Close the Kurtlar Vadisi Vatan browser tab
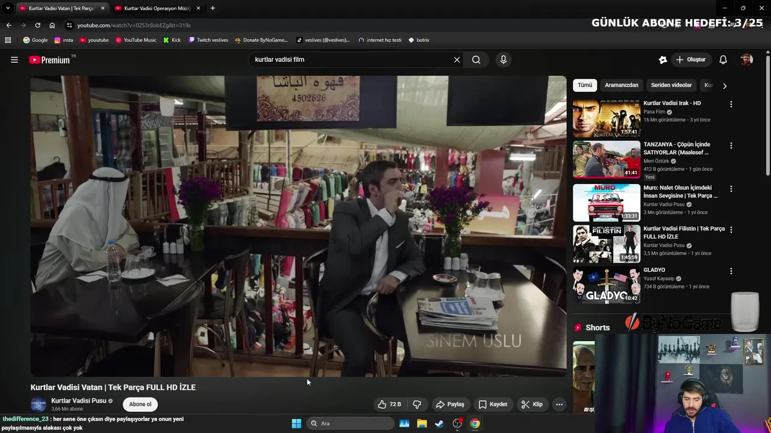771x433 pixels. pyautogui.click(x=102, y=8)
